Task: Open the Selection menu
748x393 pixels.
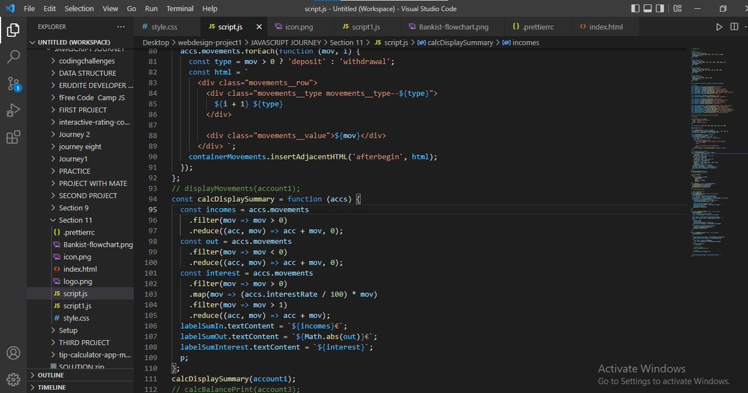Action: click(79, 9)
